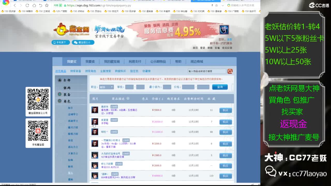Screen dimensions: 331x186
Task: Click the 收藏榜 link
Action: [146, 71]
